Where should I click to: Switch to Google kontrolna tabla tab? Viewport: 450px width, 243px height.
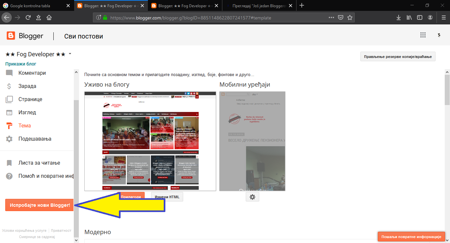click(37, 6)
